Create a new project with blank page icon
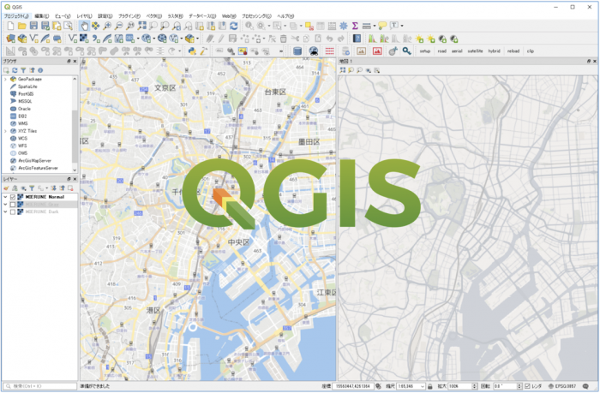The image size is (600, 393). click(10, 26)
